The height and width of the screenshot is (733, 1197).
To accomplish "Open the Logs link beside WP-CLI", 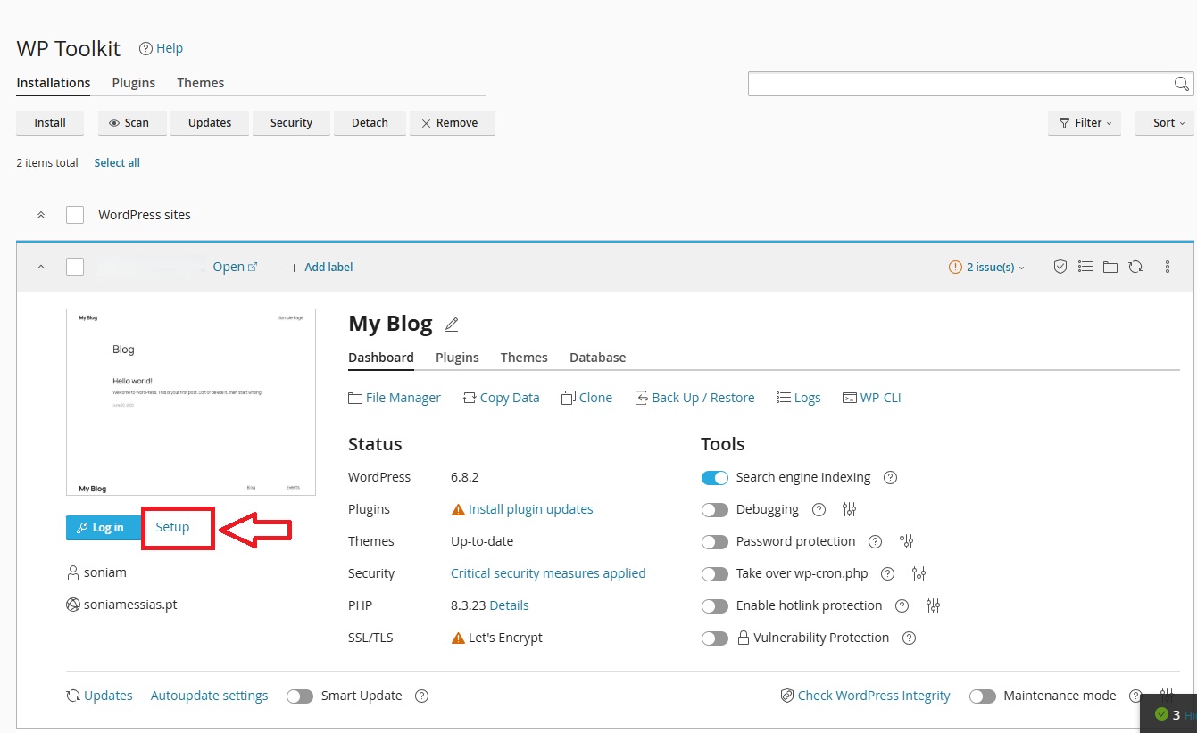I will point(799,398).
